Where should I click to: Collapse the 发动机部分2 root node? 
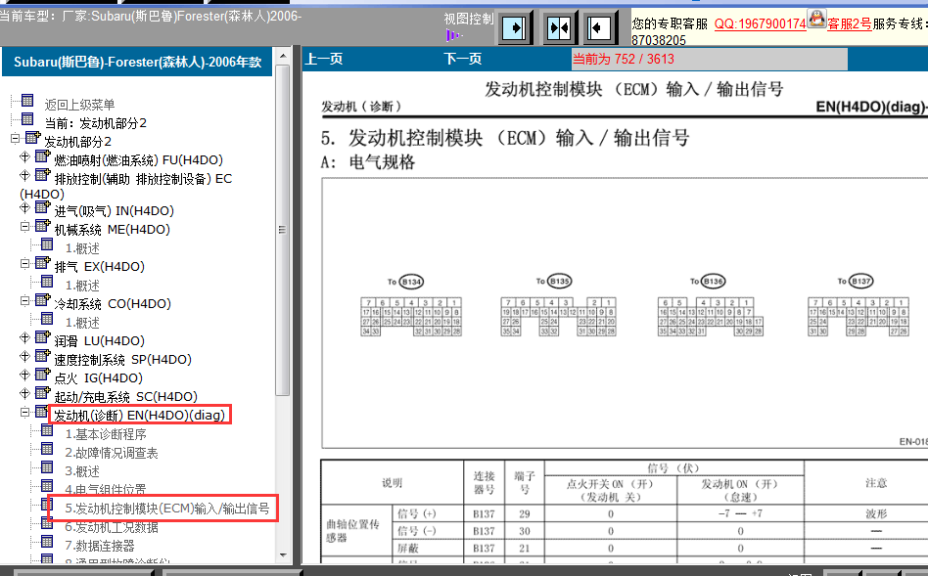16,139
